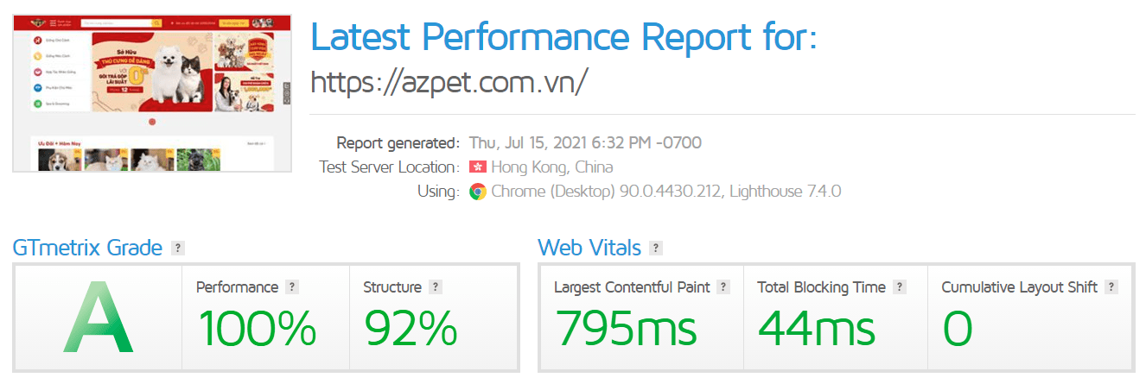This screenshot has width=1146, height=384.
Task: Click the question mark next to Performance
Action: coord(292,287)
